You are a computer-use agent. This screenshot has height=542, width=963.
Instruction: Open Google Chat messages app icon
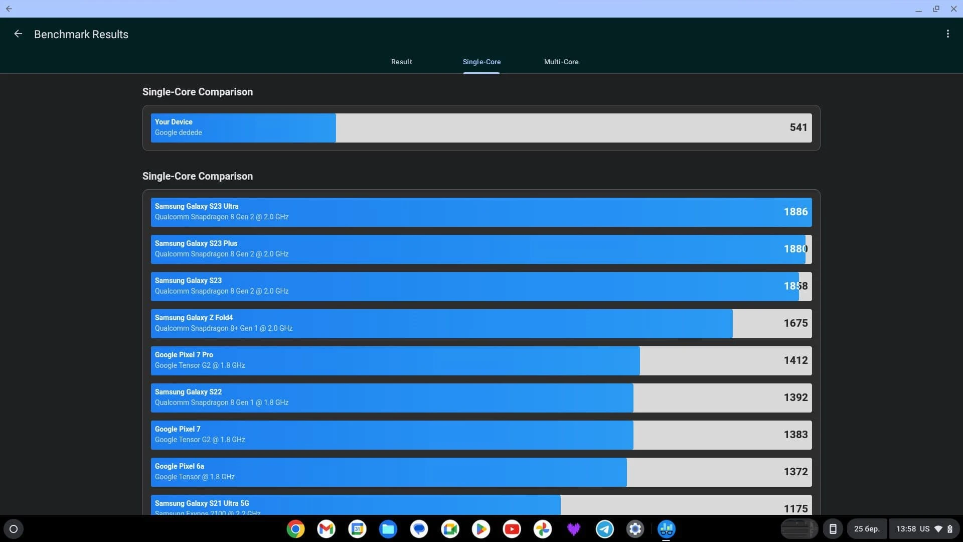(419, 529)
